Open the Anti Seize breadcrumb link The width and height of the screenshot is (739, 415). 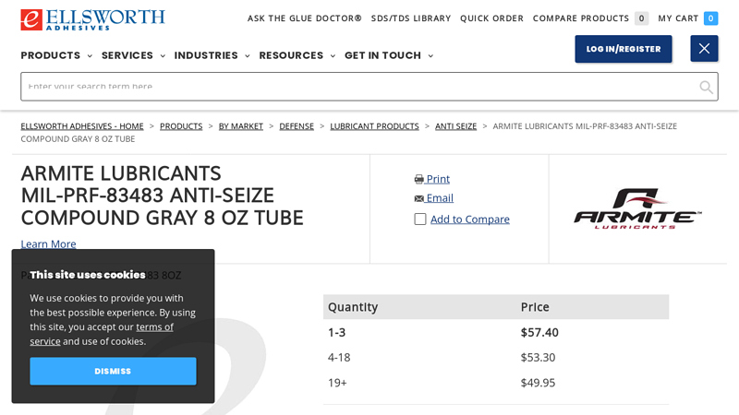coord(455,126)
